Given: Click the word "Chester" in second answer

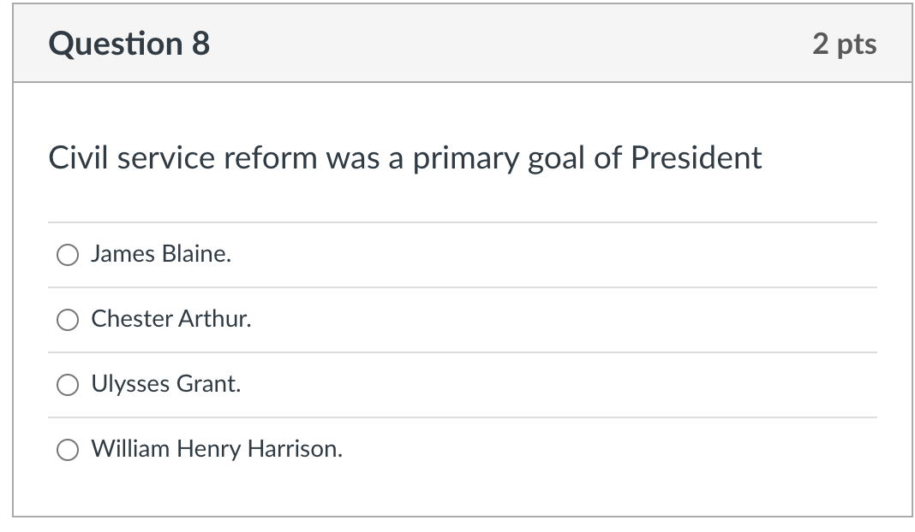Looking at the screenshot, I should [132, 319].
